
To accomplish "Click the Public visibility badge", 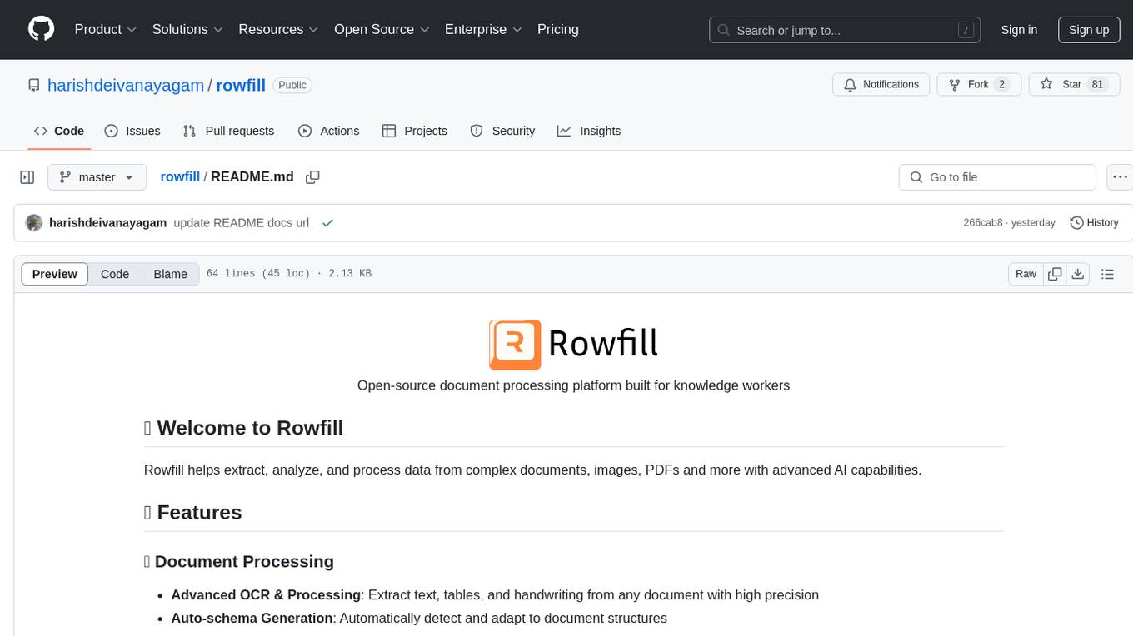I will coord(292,85).
